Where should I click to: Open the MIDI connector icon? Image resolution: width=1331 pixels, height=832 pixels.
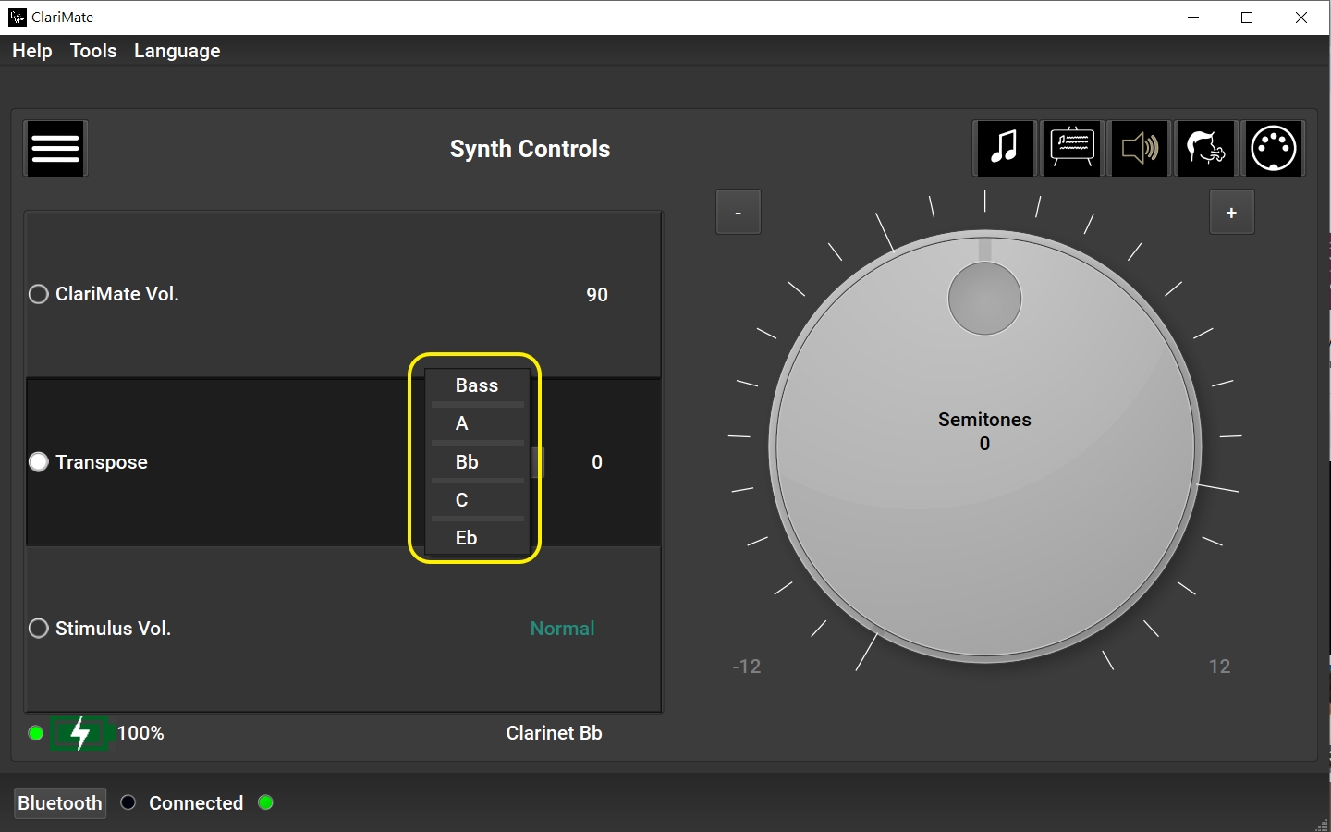(x=1274, y=148)
